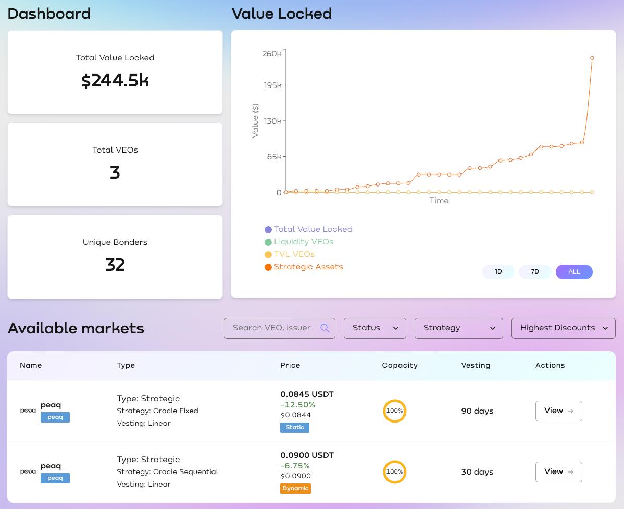The image size is (624, 509).
Task: View the 30 days peaq market
Action: [559, 471]
